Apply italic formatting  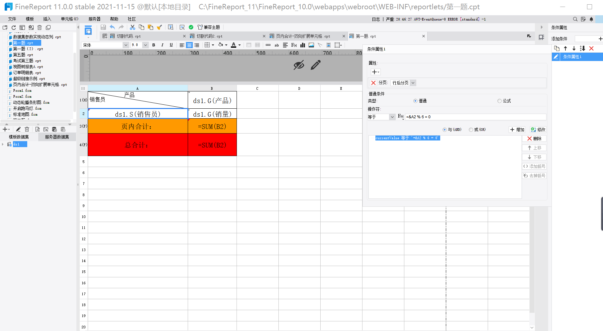click(x=162, y=45)
